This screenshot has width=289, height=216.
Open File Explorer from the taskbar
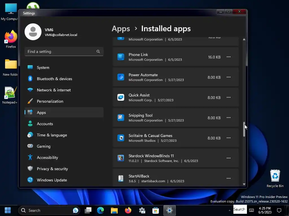114,210
